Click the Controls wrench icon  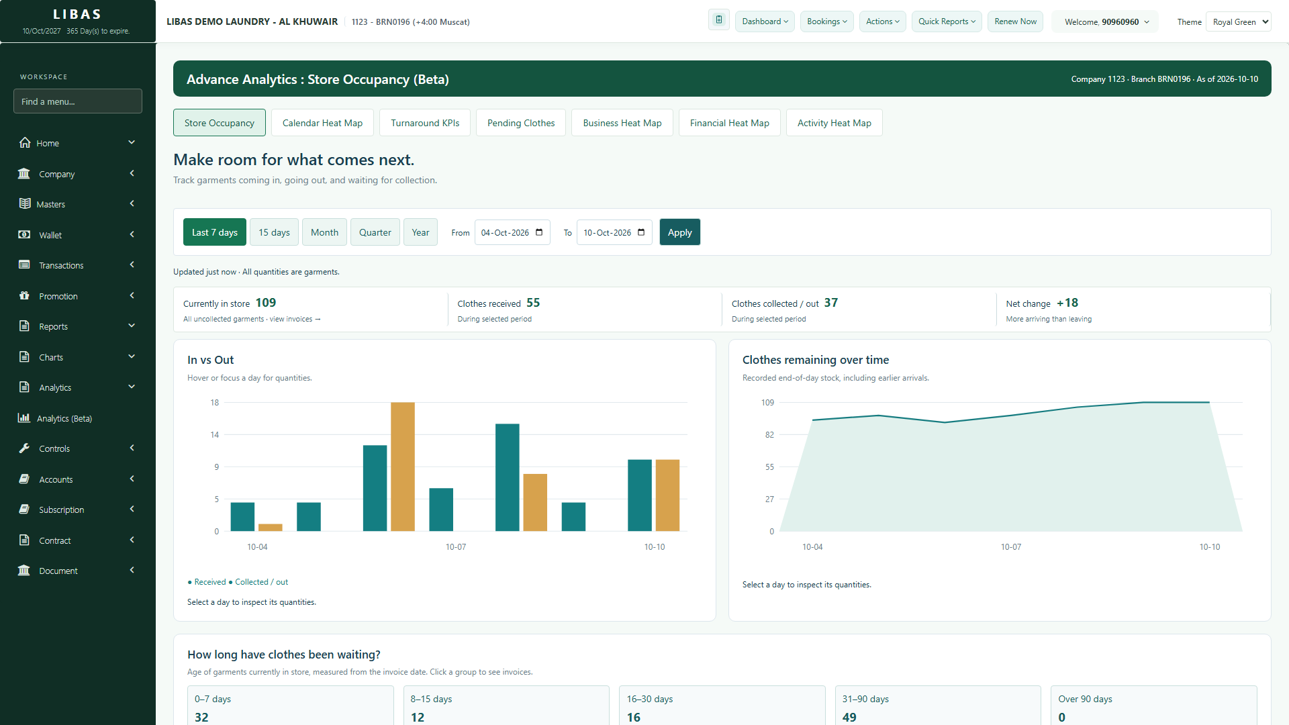coord(24,448)
